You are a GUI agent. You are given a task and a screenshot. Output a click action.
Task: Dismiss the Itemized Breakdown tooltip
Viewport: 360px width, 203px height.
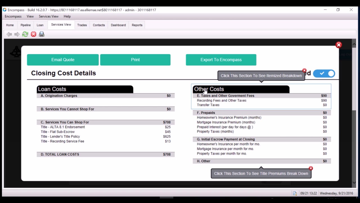pos(304,70)
